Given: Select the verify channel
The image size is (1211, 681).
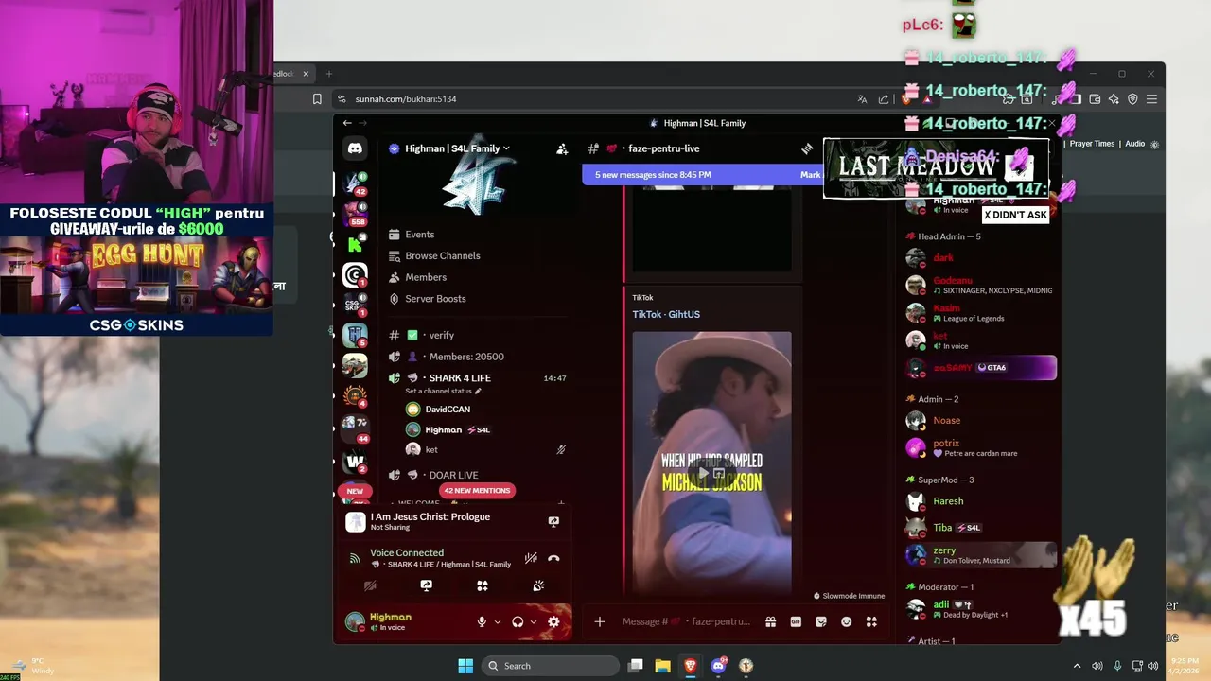Looking at the screenshot, I should point(477,335).
